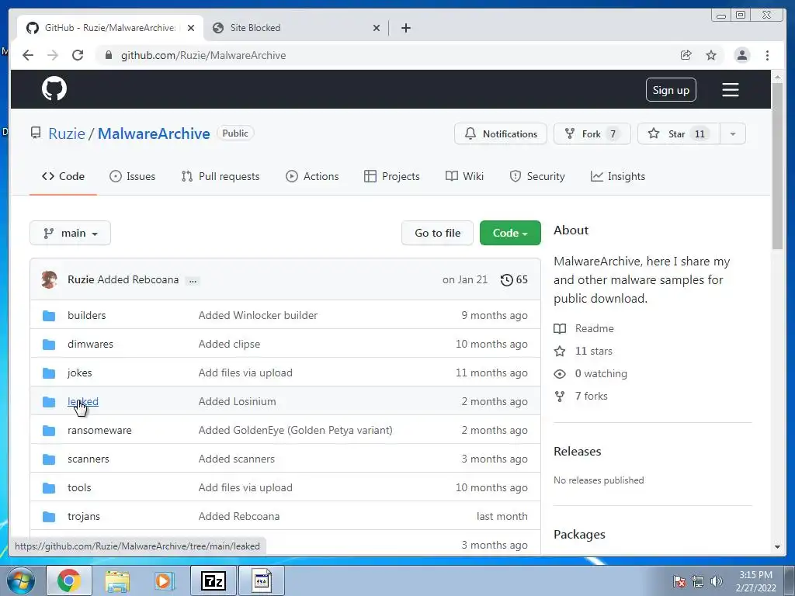Bookmark this page with the star icon

711,55
